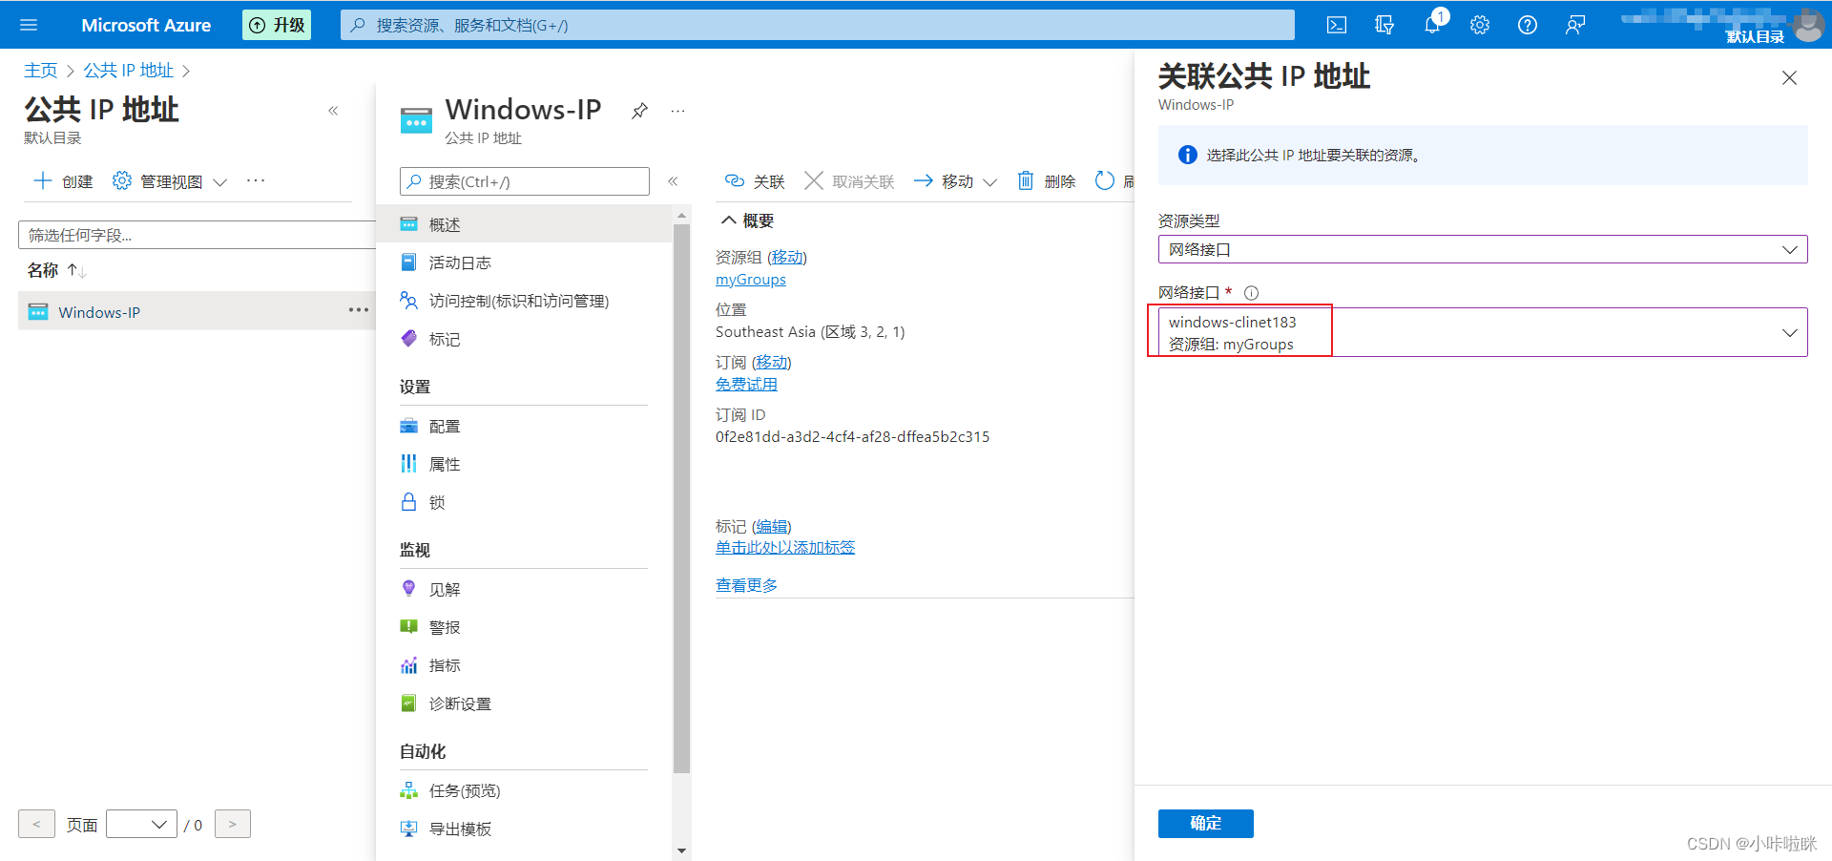This screenshot has width=1832, height=861.
Task: Open context menu for Windows-IP row
Action: pos(359,310)
